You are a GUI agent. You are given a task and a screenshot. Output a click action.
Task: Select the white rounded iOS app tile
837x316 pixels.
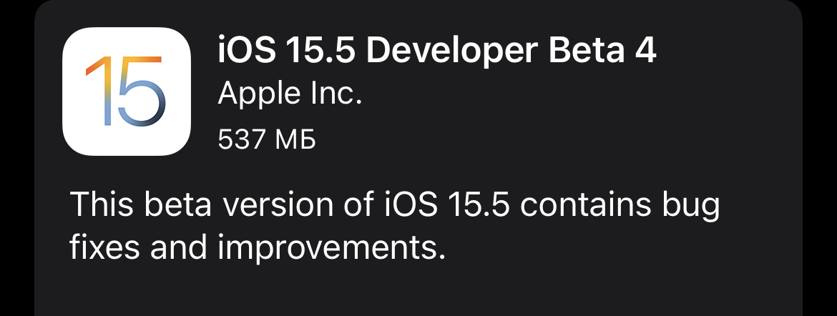click(127, 92)
